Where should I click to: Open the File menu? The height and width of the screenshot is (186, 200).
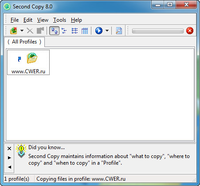(15, 20)
